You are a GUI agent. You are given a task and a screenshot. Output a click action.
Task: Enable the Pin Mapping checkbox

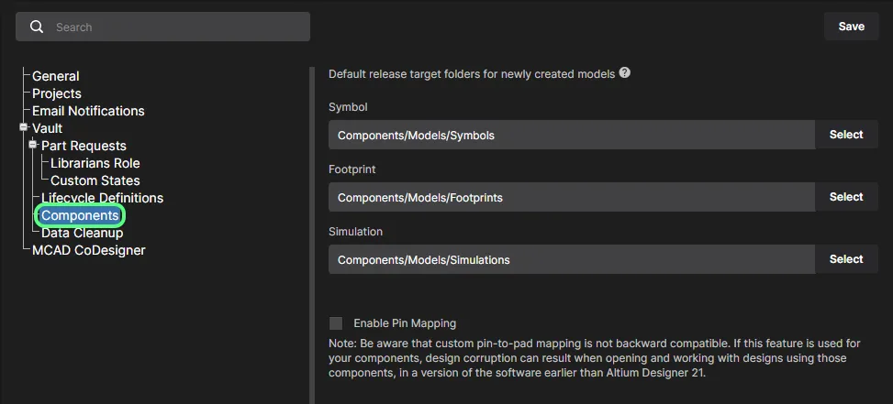336,323
